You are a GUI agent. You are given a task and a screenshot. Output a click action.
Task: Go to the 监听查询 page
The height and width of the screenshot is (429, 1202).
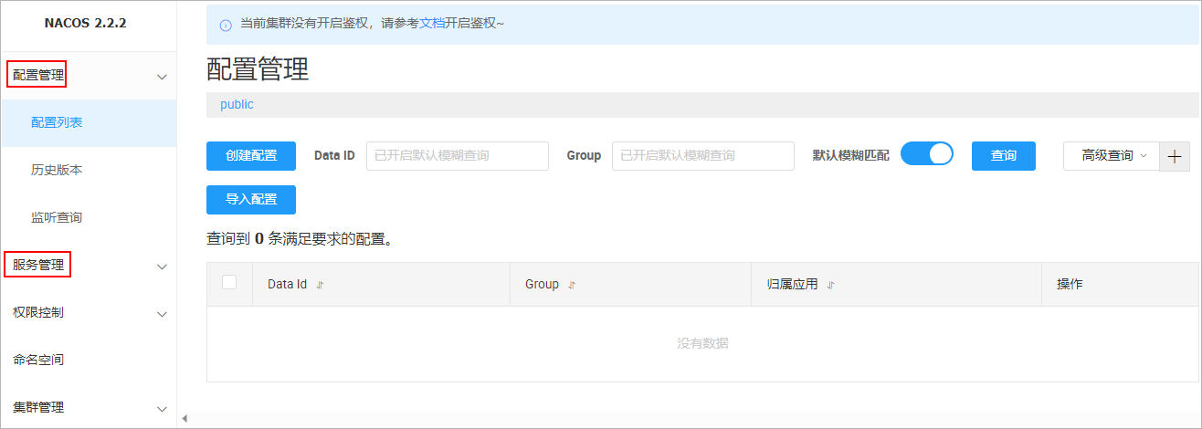click(57, 218)
